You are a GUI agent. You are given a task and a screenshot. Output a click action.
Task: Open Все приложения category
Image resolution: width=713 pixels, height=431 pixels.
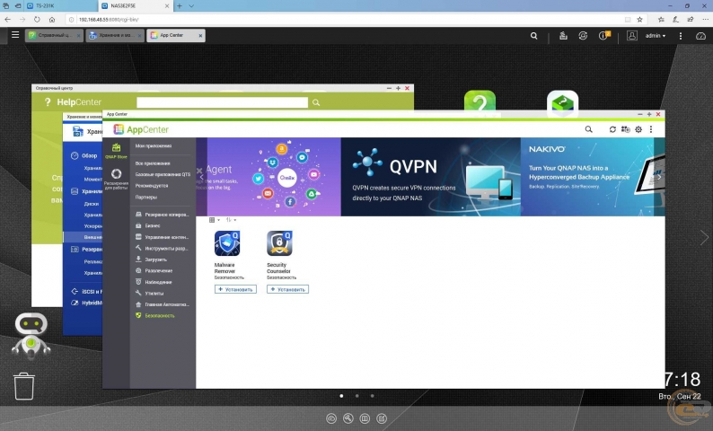click(153, 163)
